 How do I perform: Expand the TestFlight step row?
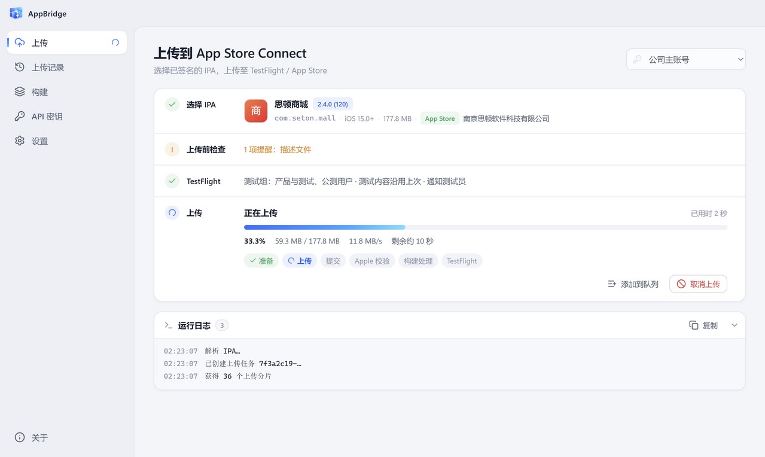point(450,181)
